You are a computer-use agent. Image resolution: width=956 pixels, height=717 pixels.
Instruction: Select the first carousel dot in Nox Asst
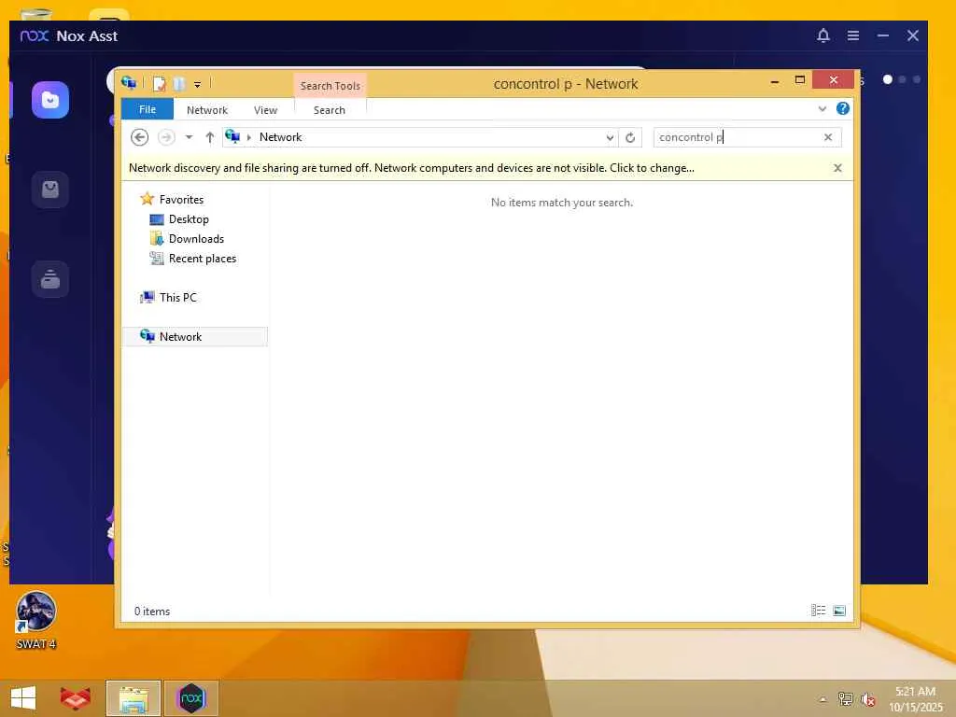pos(888,79)
